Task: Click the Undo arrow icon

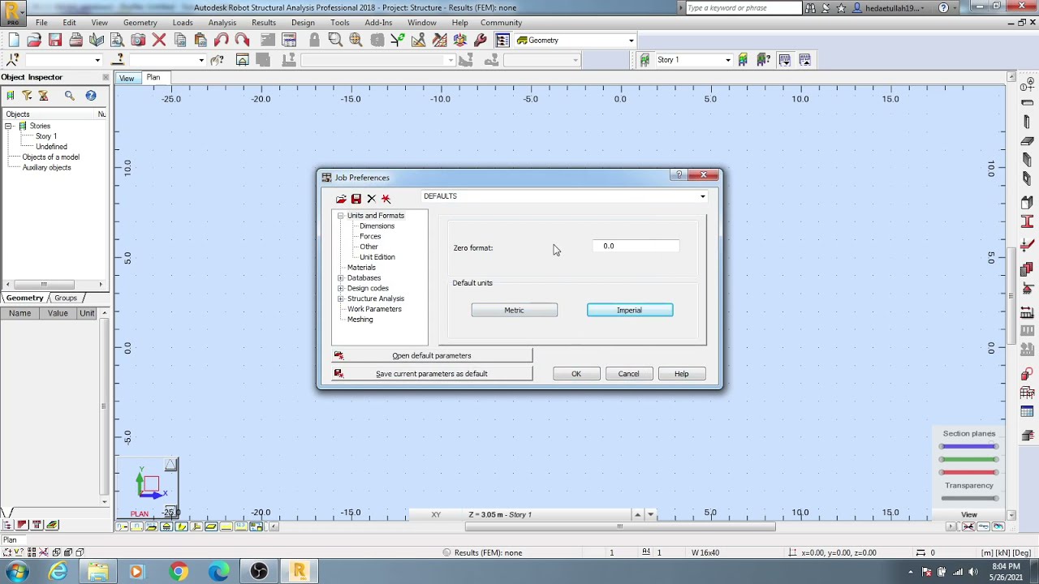Action: click(222, 40)
